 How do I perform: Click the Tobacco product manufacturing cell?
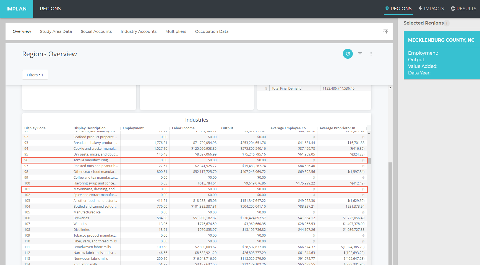[95, 235]
